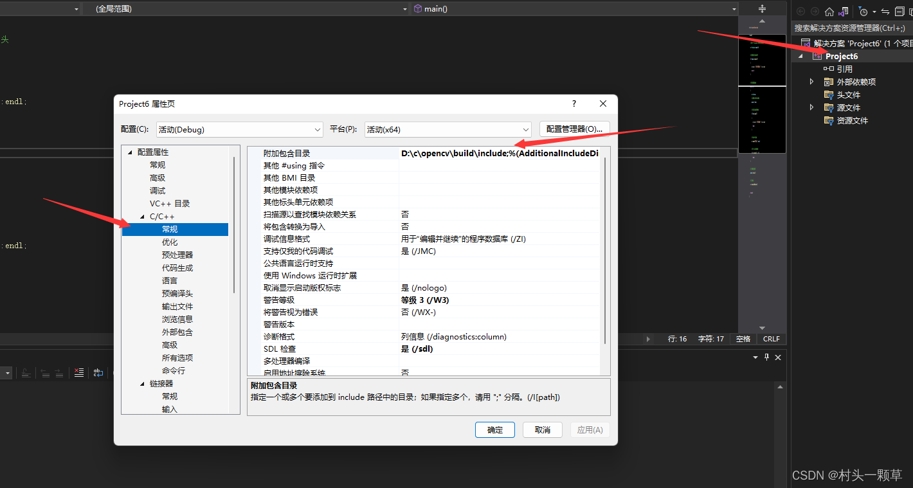Select 所有选项 under C/C++
The image size is (913, 488).
(177, 358)
